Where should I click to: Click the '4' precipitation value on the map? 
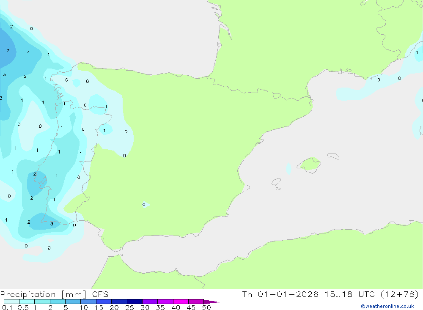coord(28,52)
